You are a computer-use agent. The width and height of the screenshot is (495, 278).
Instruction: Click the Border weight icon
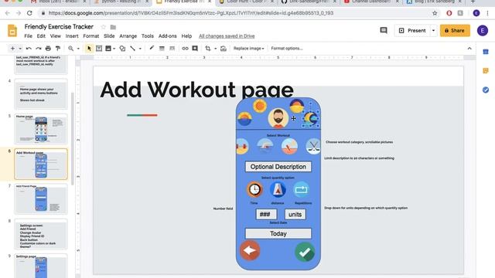click(162, 49)
